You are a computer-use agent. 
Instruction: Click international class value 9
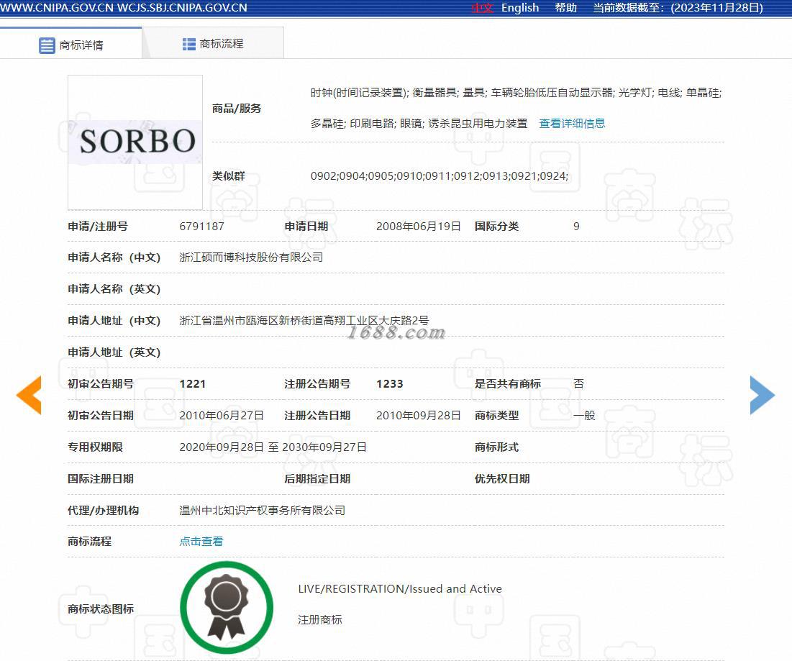576,227
